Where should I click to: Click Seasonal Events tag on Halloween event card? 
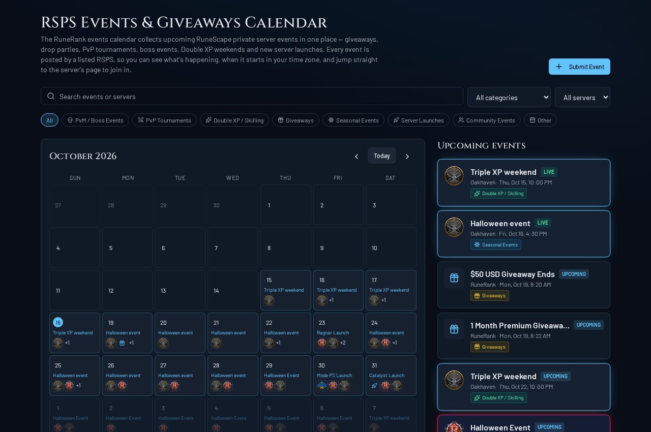coord(496,245)
